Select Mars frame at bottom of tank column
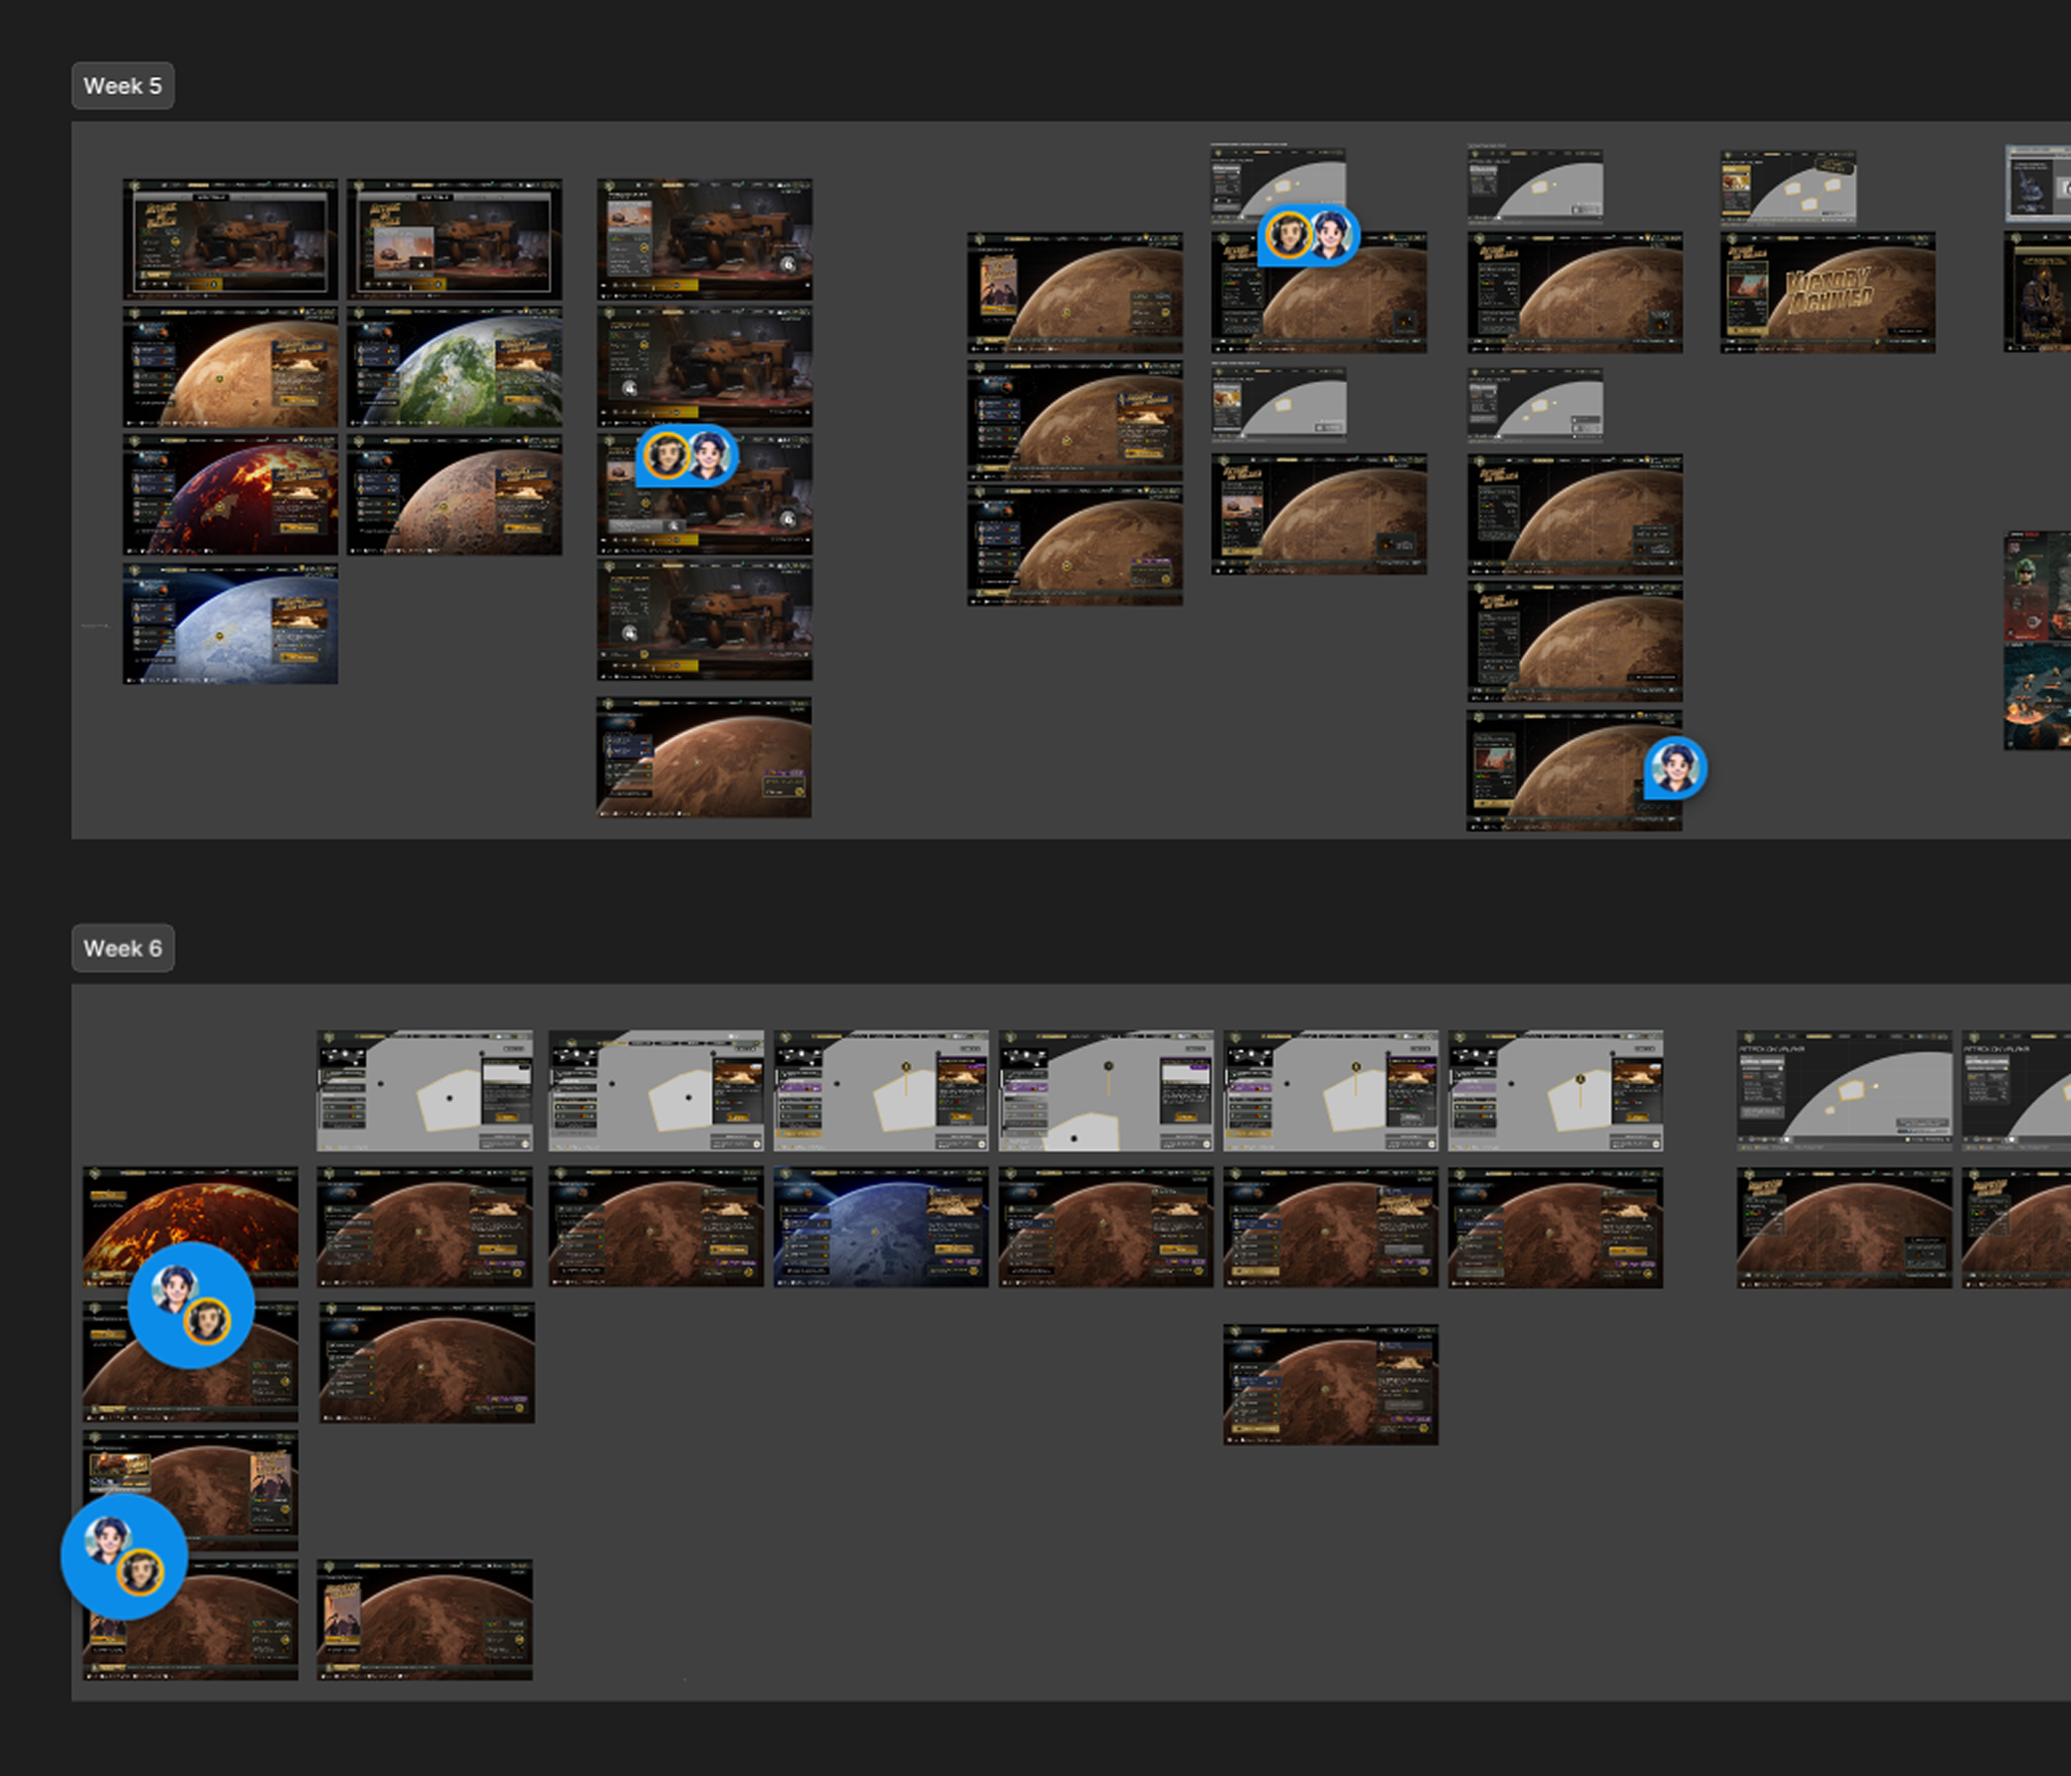 click(703, 758)
